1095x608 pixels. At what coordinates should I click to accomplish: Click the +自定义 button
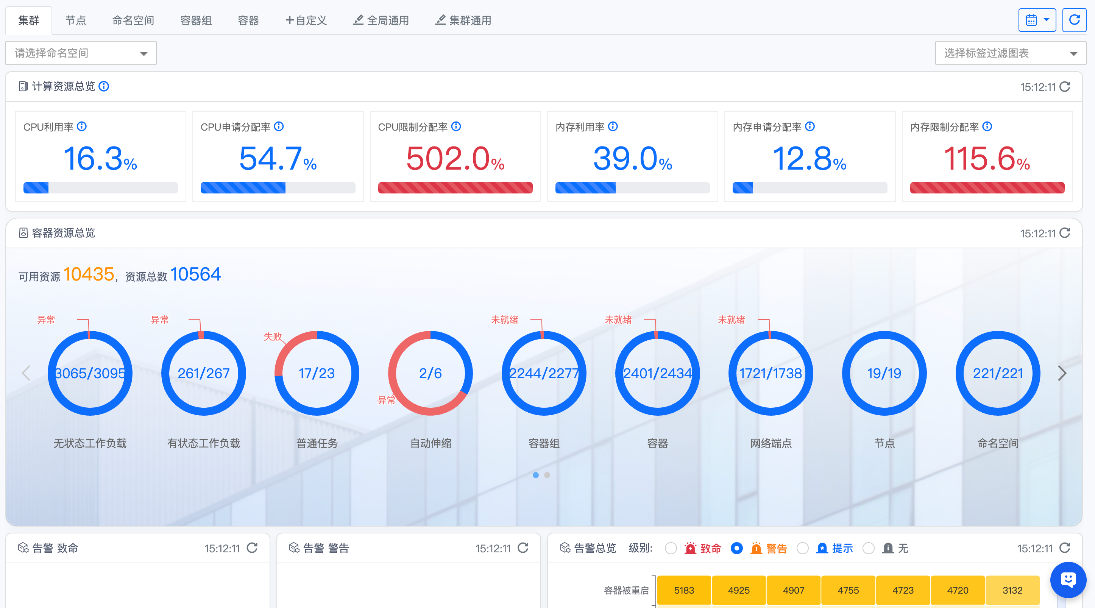tap(306, 20)
